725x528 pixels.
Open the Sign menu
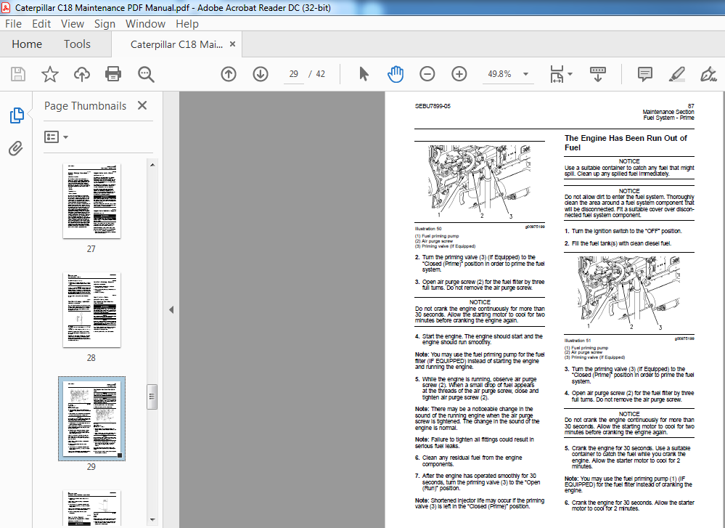coord(105,23)
